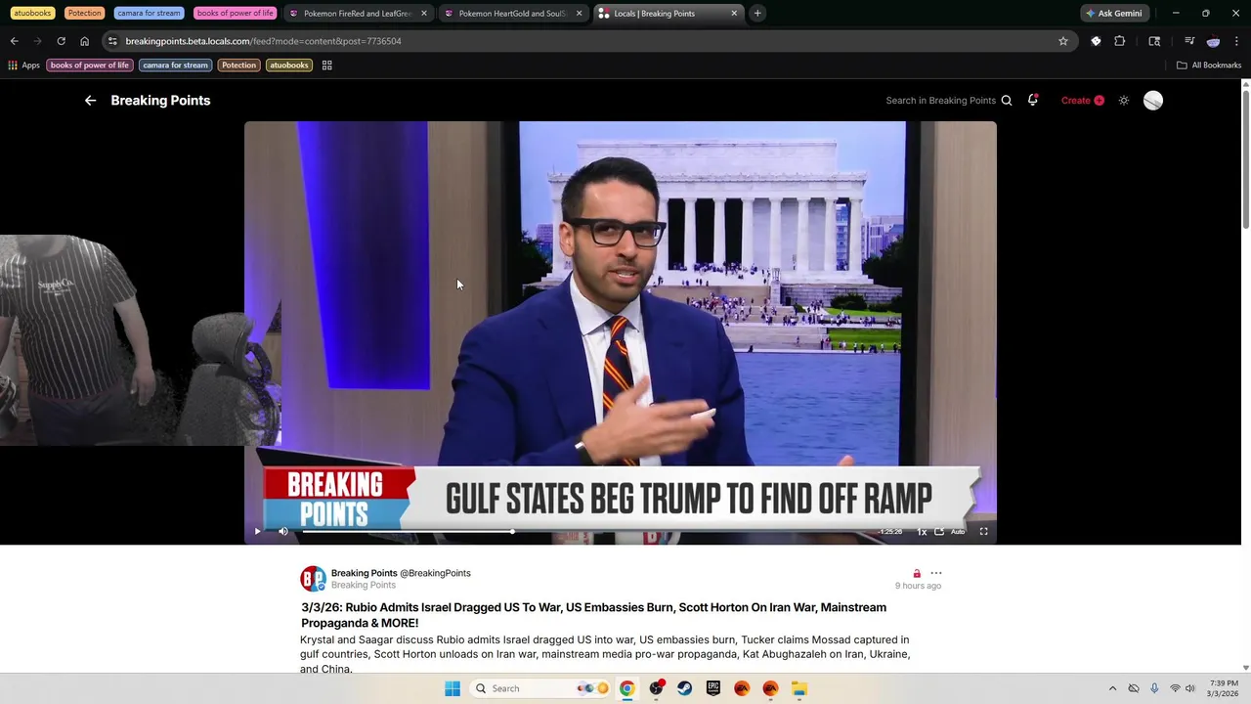Open OBS Studio from taskbar

click(x=656, y=688)
